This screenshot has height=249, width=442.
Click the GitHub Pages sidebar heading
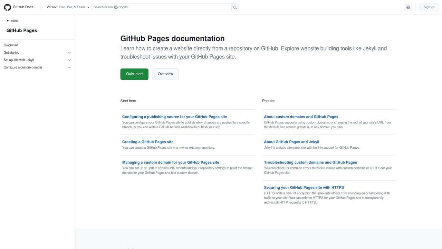(21, 30)
